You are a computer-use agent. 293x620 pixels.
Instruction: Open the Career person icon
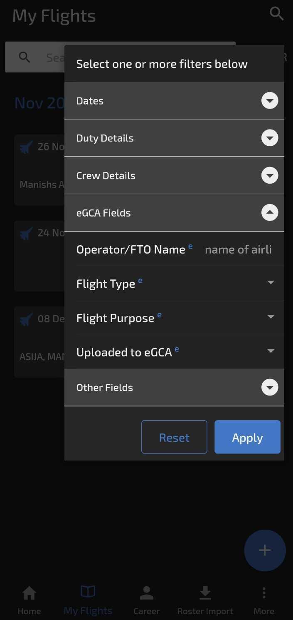click(146, 593)
